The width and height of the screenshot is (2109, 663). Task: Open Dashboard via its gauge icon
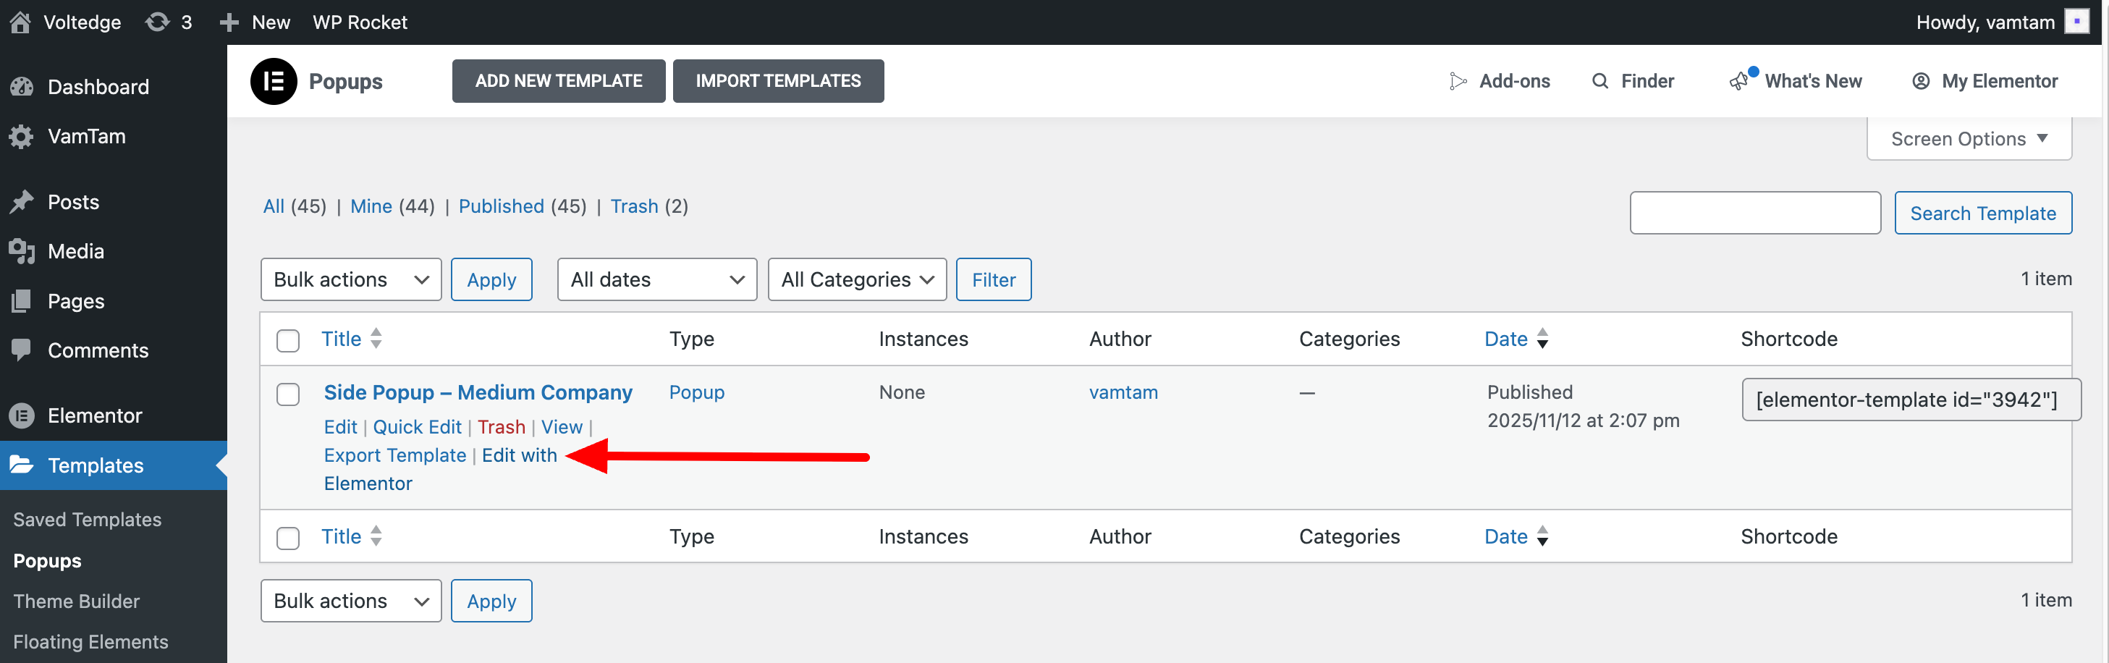pos(22,87)
